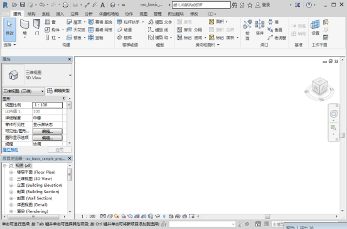Select the 门 (Door) tool
The height and width of the screenshot is (229, 347).
(37, 27)
